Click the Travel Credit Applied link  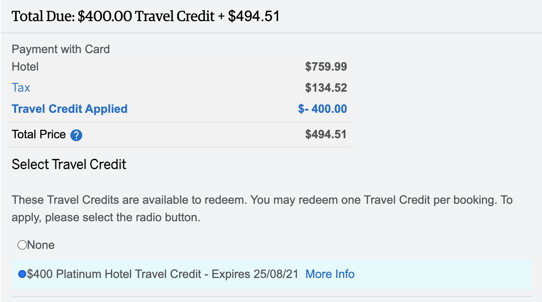point(70,109)
